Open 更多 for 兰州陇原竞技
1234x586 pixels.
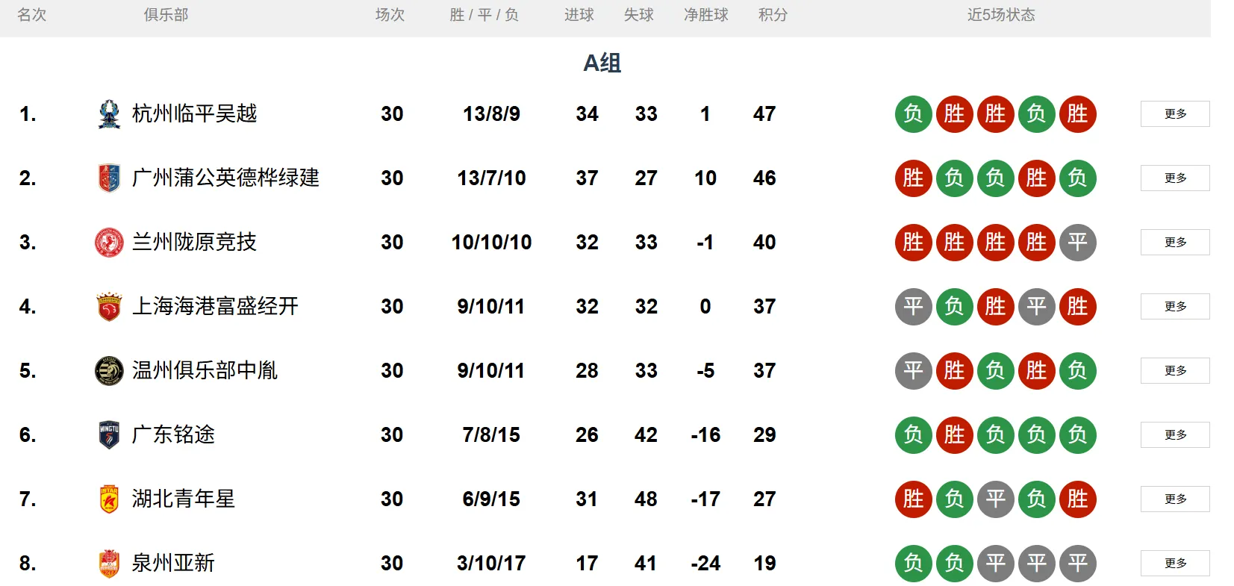pos(1174,243)
